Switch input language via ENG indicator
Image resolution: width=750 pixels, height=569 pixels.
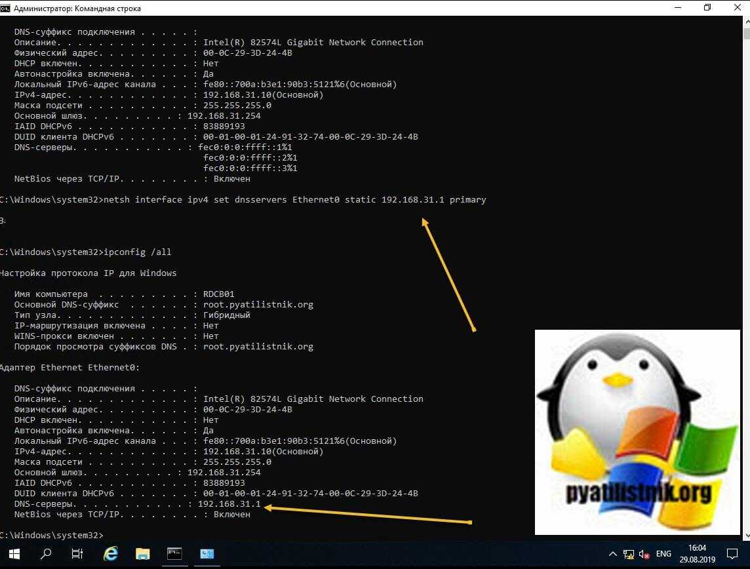[663, 554]
